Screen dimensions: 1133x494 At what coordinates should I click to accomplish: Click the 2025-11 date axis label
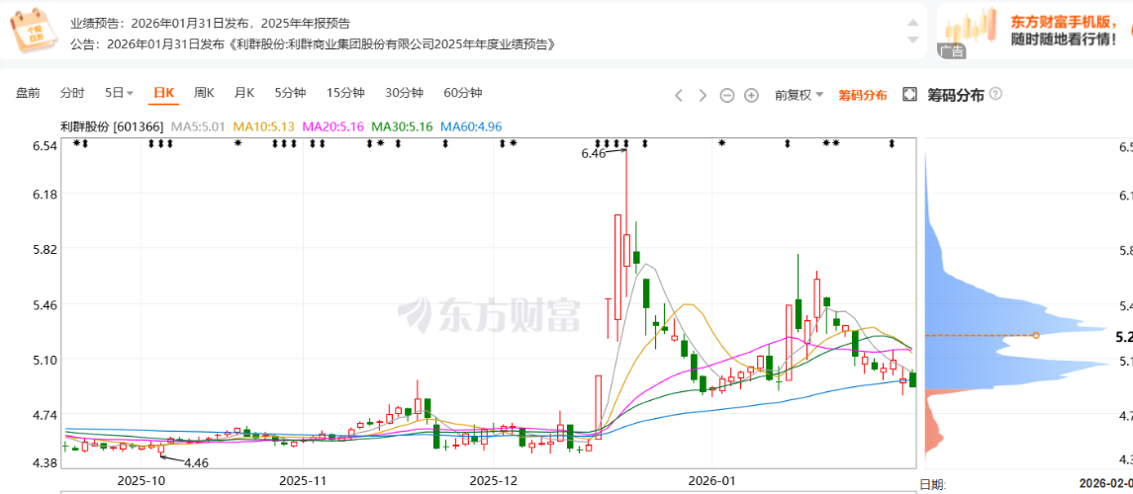(304, 480)
